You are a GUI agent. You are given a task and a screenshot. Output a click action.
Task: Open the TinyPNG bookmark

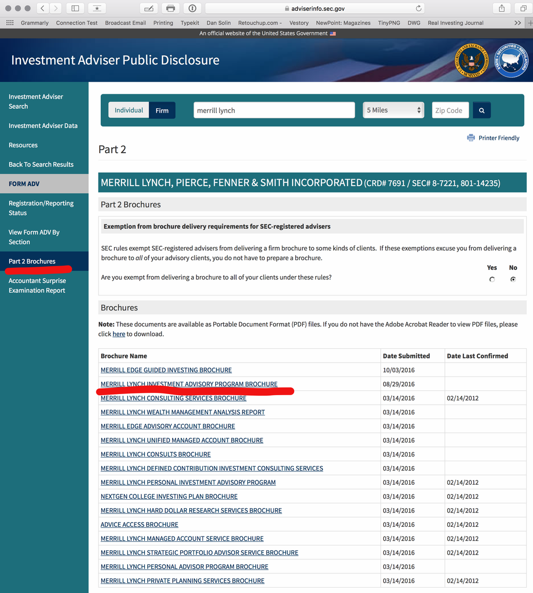(389, 23)
